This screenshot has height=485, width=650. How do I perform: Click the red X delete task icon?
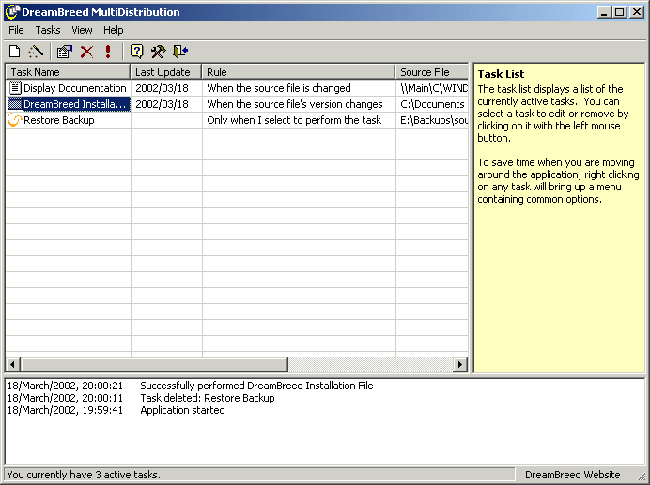(86, 52)
